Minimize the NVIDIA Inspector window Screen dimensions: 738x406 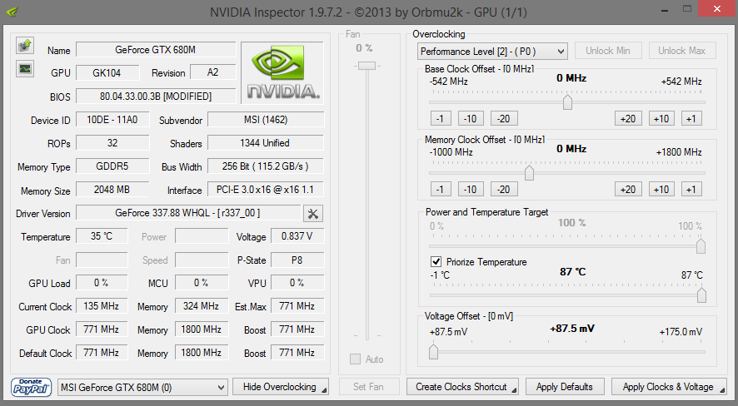(664, 10)
